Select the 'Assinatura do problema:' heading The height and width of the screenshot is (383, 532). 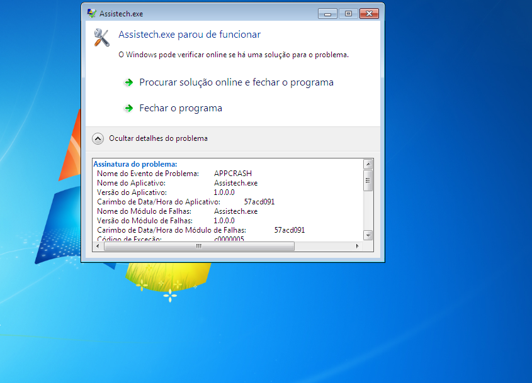click(135, 164)
